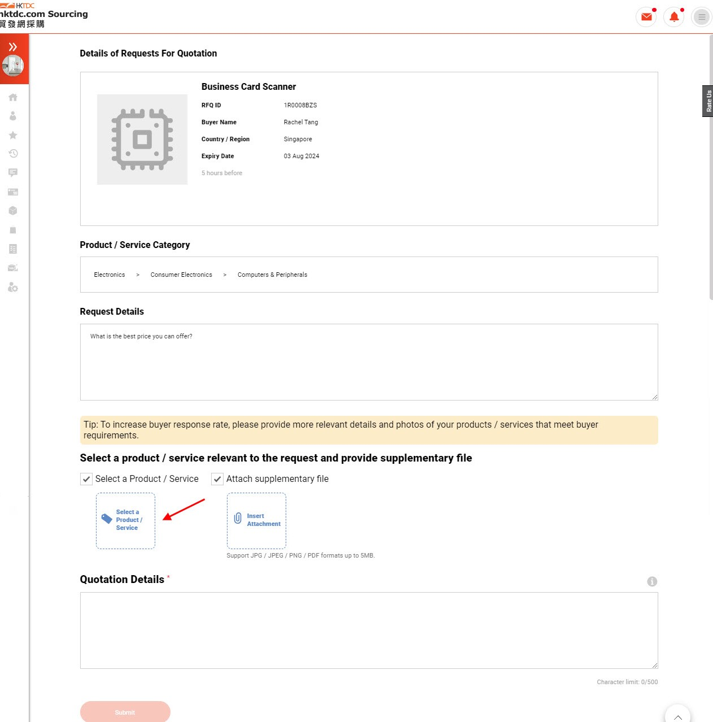Open the mail envelope icon in the header
Image resolution: width=713 pixels, height=722 pixels.
click(x=646, y=17)
